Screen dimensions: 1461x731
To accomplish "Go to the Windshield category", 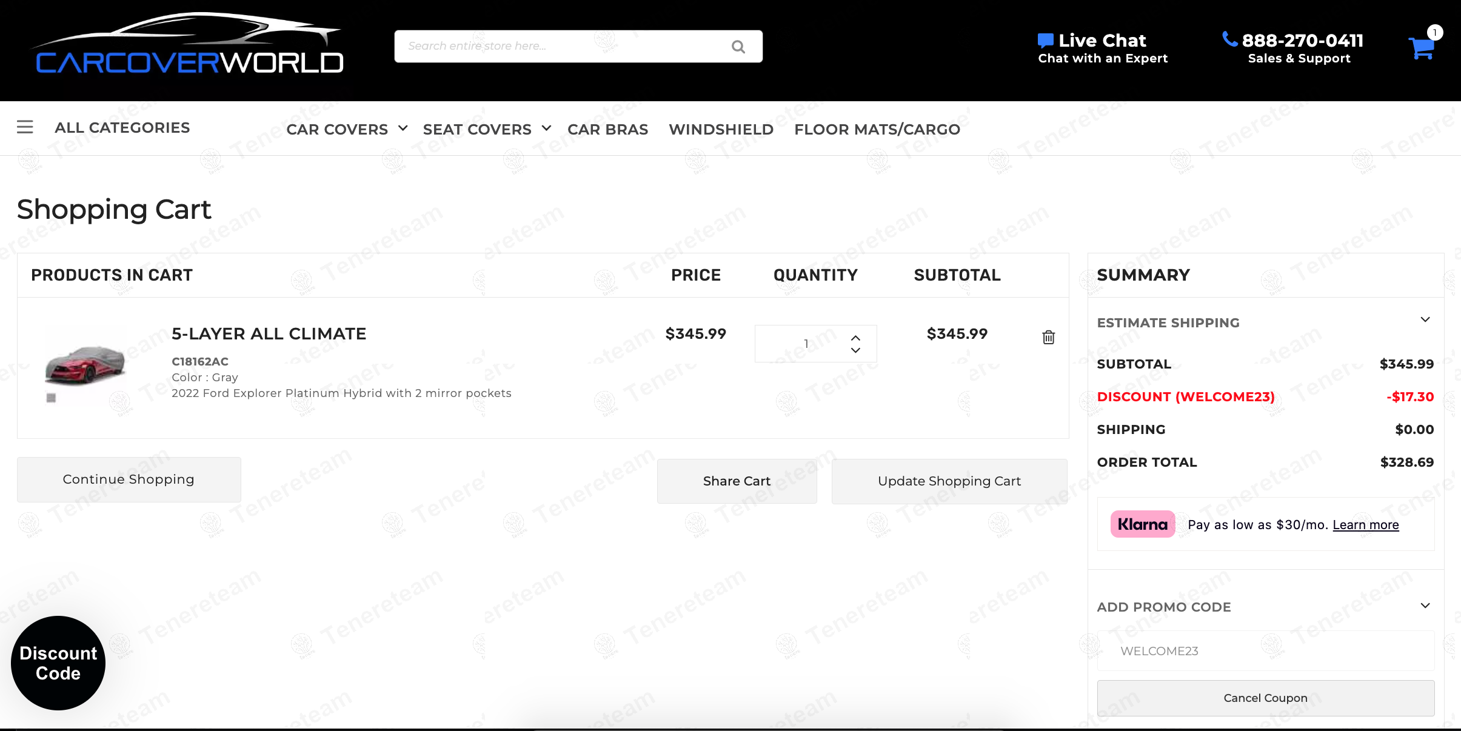I will [721, 129].
